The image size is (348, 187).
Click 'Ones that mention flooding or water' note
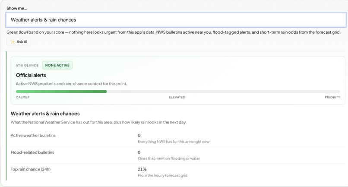pos(169,158)
